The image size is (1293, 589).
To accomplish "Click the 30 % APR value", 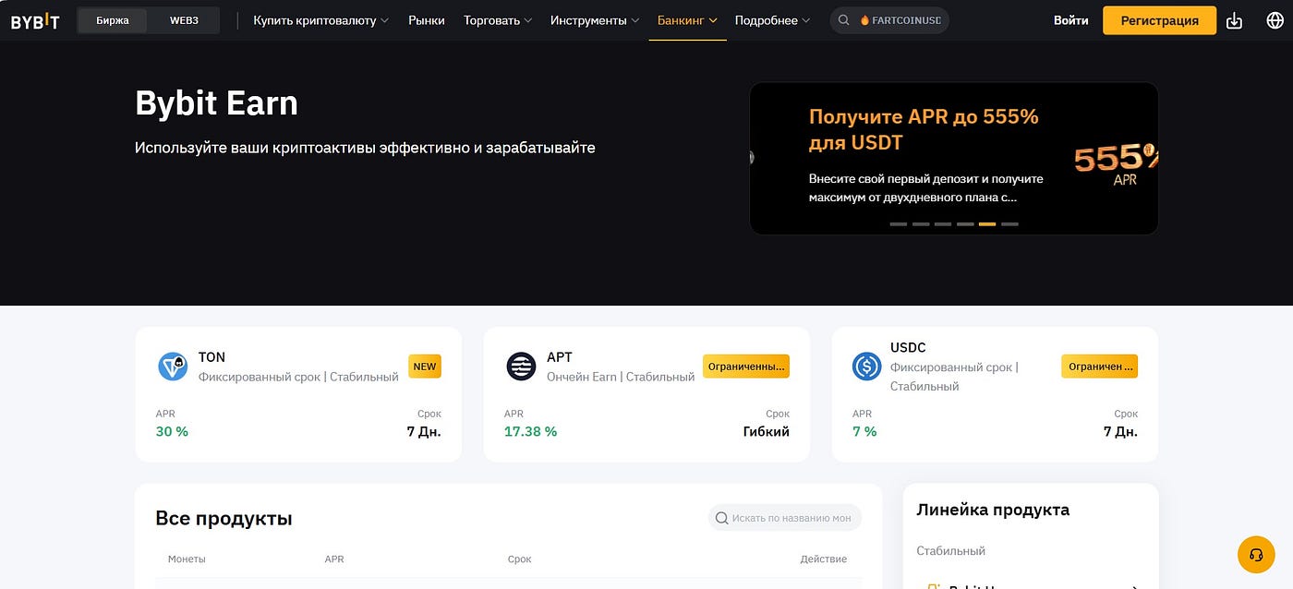I will [172, 431].
